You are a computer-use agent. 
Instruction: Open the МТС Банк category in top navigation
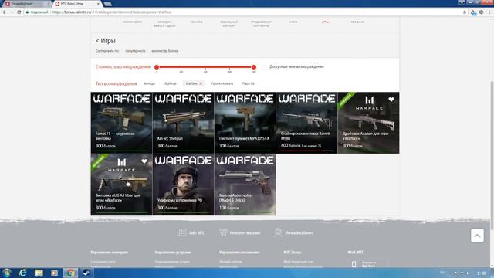pos(357,22)
